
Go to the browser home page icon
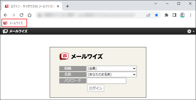click(x=29, y=15)
